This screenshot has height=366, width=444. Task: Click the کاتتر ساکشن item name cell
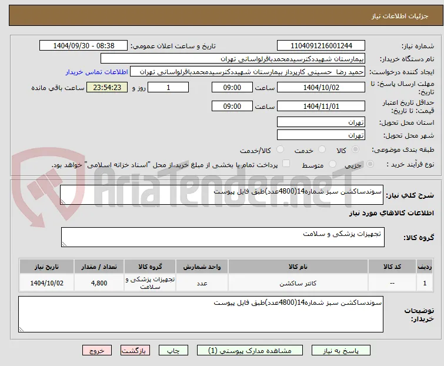[298, 282]
